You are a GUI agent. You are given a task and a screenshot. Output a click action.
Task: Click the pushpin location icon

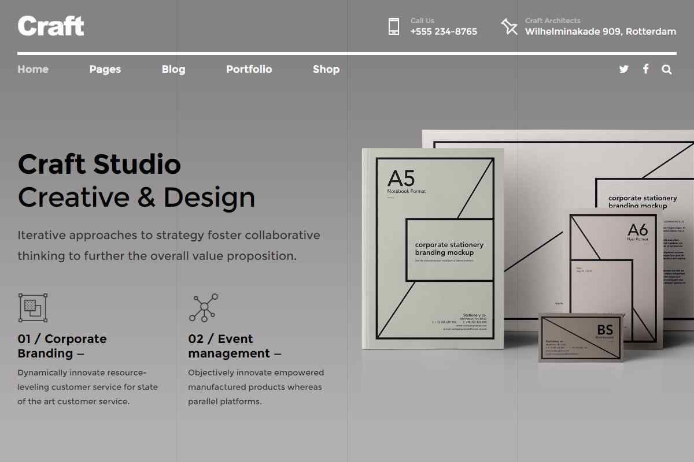pyautogui.click(x=509, y=27)
